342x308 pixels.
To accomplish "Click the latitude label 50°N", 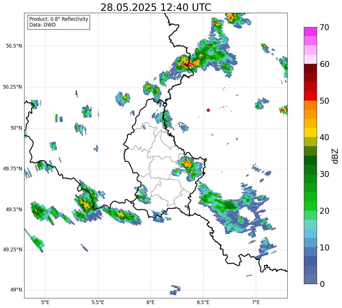I will (16, 128).
